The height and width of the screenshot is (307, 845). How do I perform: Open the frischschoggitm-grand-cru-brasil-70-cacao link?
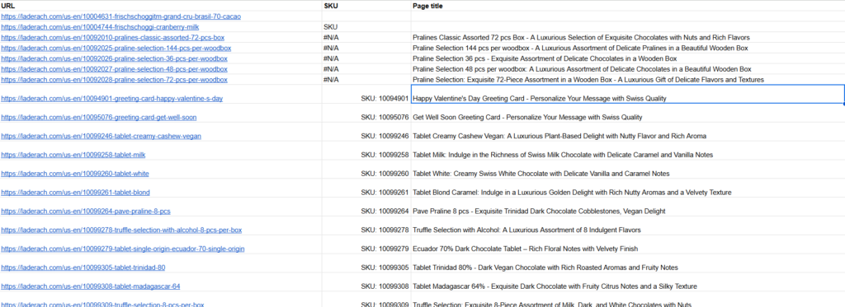[x=121, y=16]
